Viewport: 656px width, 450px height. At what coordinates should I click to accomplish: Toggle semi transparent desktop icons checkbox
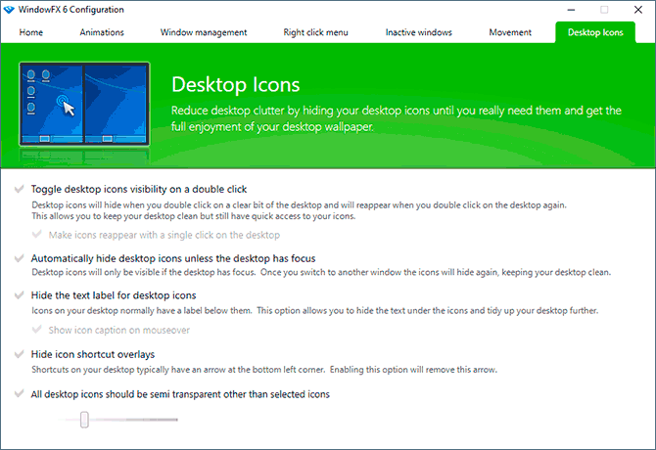19,394
